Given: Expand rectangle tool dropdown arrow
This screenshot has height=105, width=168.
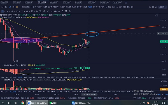Looking at the screenshot, I should coord(20,11).
